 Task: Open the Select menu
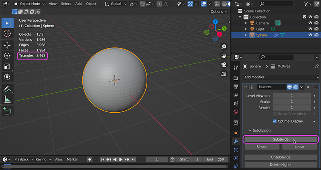coord(66,4)
